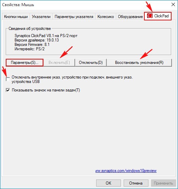Switch to the Оборудование tab
The height and width of the screenshot is (189, 178).
(x=130, y=17)
